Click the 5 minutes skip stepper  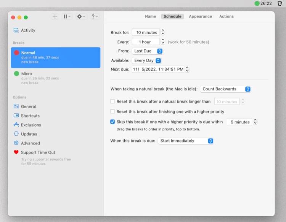coord(255,122)
